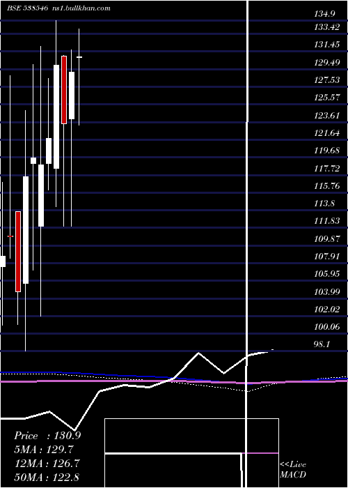Click the peak of the white MACD line
348x488 pixels.
(198, 353)
